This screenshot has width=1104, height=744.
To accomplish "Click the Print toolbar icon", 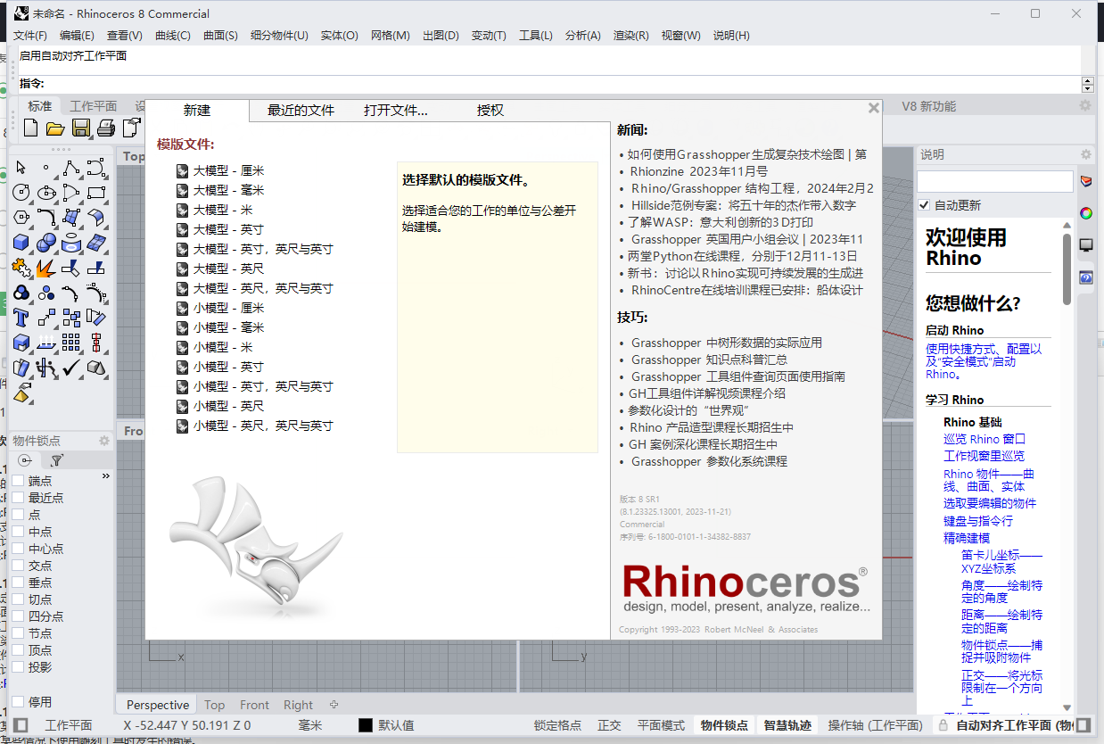I will 105,128.
